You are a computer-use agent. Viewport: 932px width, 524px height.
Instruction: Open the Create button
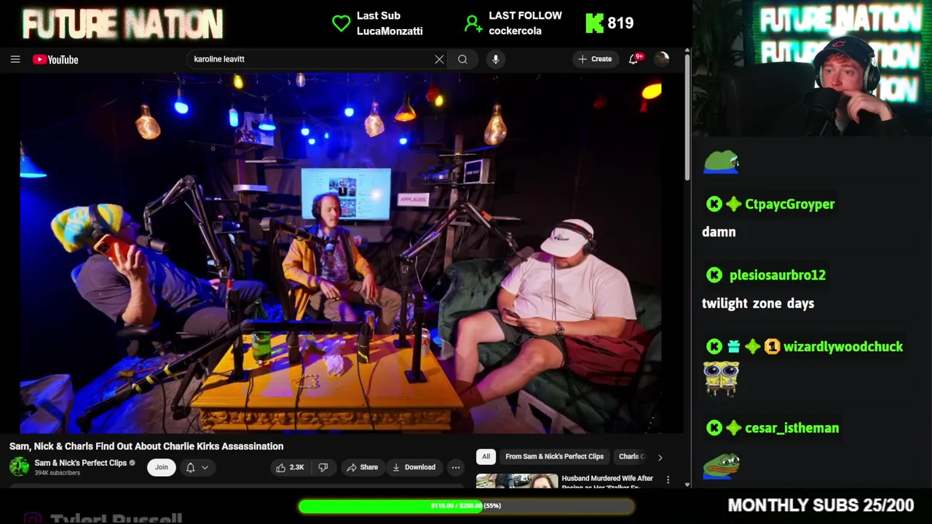pyautogui.click(x=595, y=59)
